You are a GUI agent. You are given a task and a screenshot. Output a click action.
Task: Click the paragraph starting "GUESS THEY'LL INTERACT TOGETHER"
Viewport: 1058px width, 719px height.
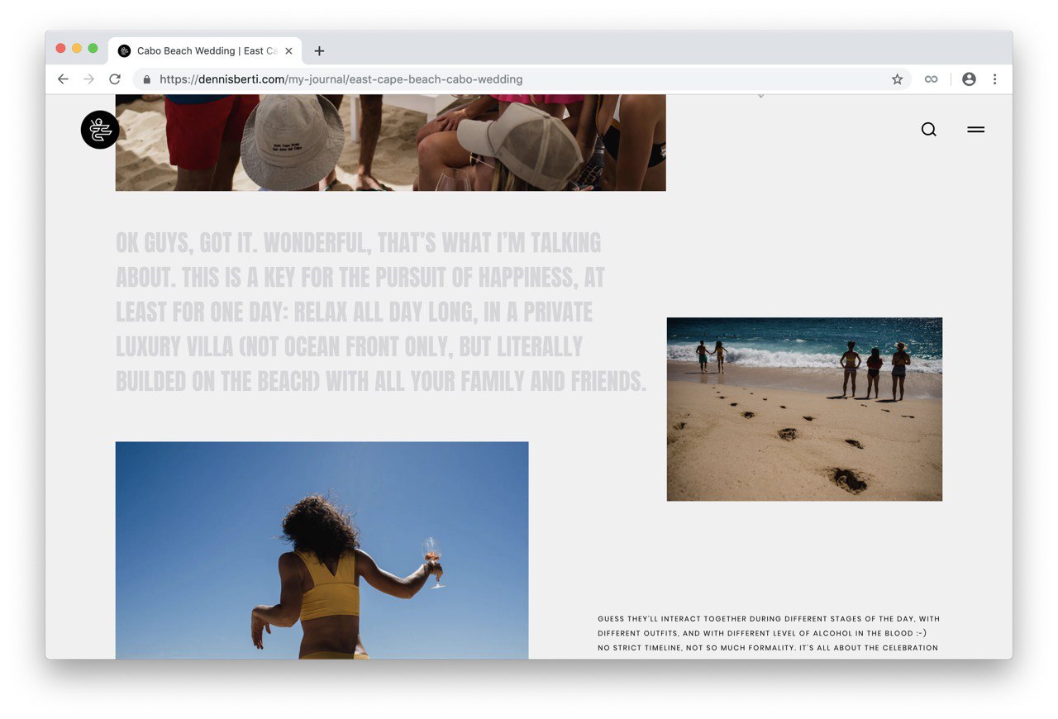769,633
